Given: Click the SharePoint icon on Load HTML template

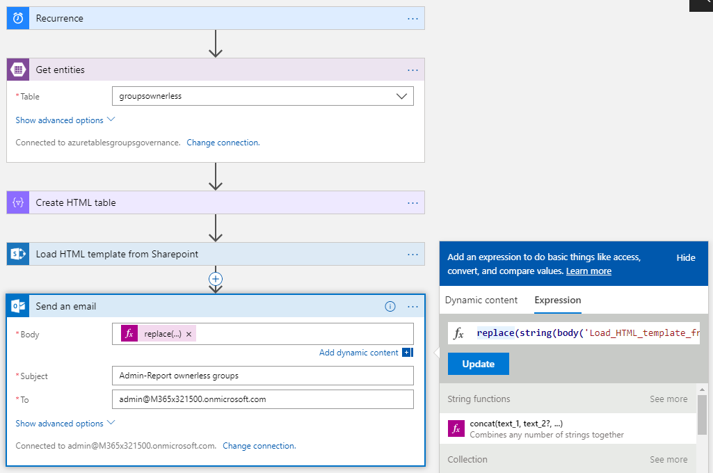Looking at the screenshot, I should (18, 254).
